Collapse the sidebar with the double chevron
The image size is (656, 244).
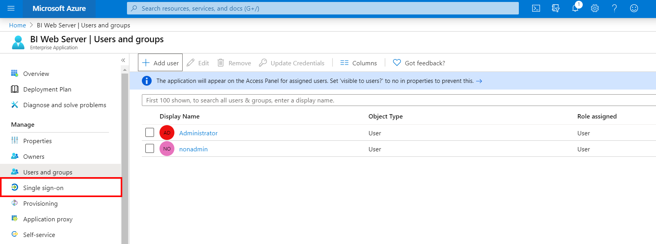click(123, 60)
